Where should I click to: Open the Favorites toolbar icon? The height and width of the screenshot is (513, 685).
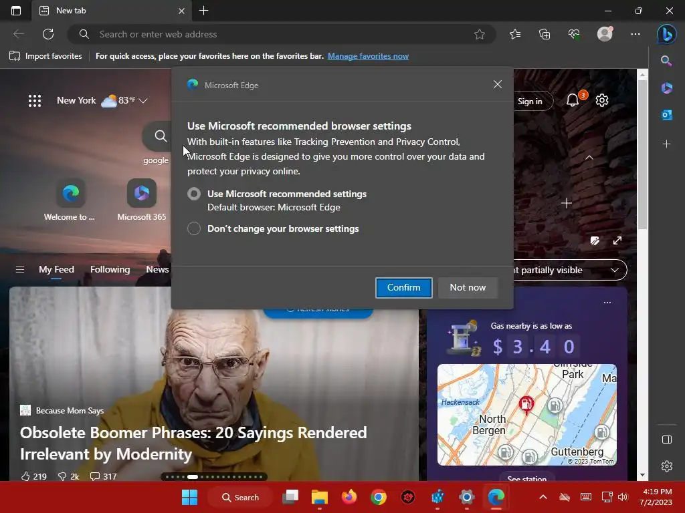tap(515, 34)
